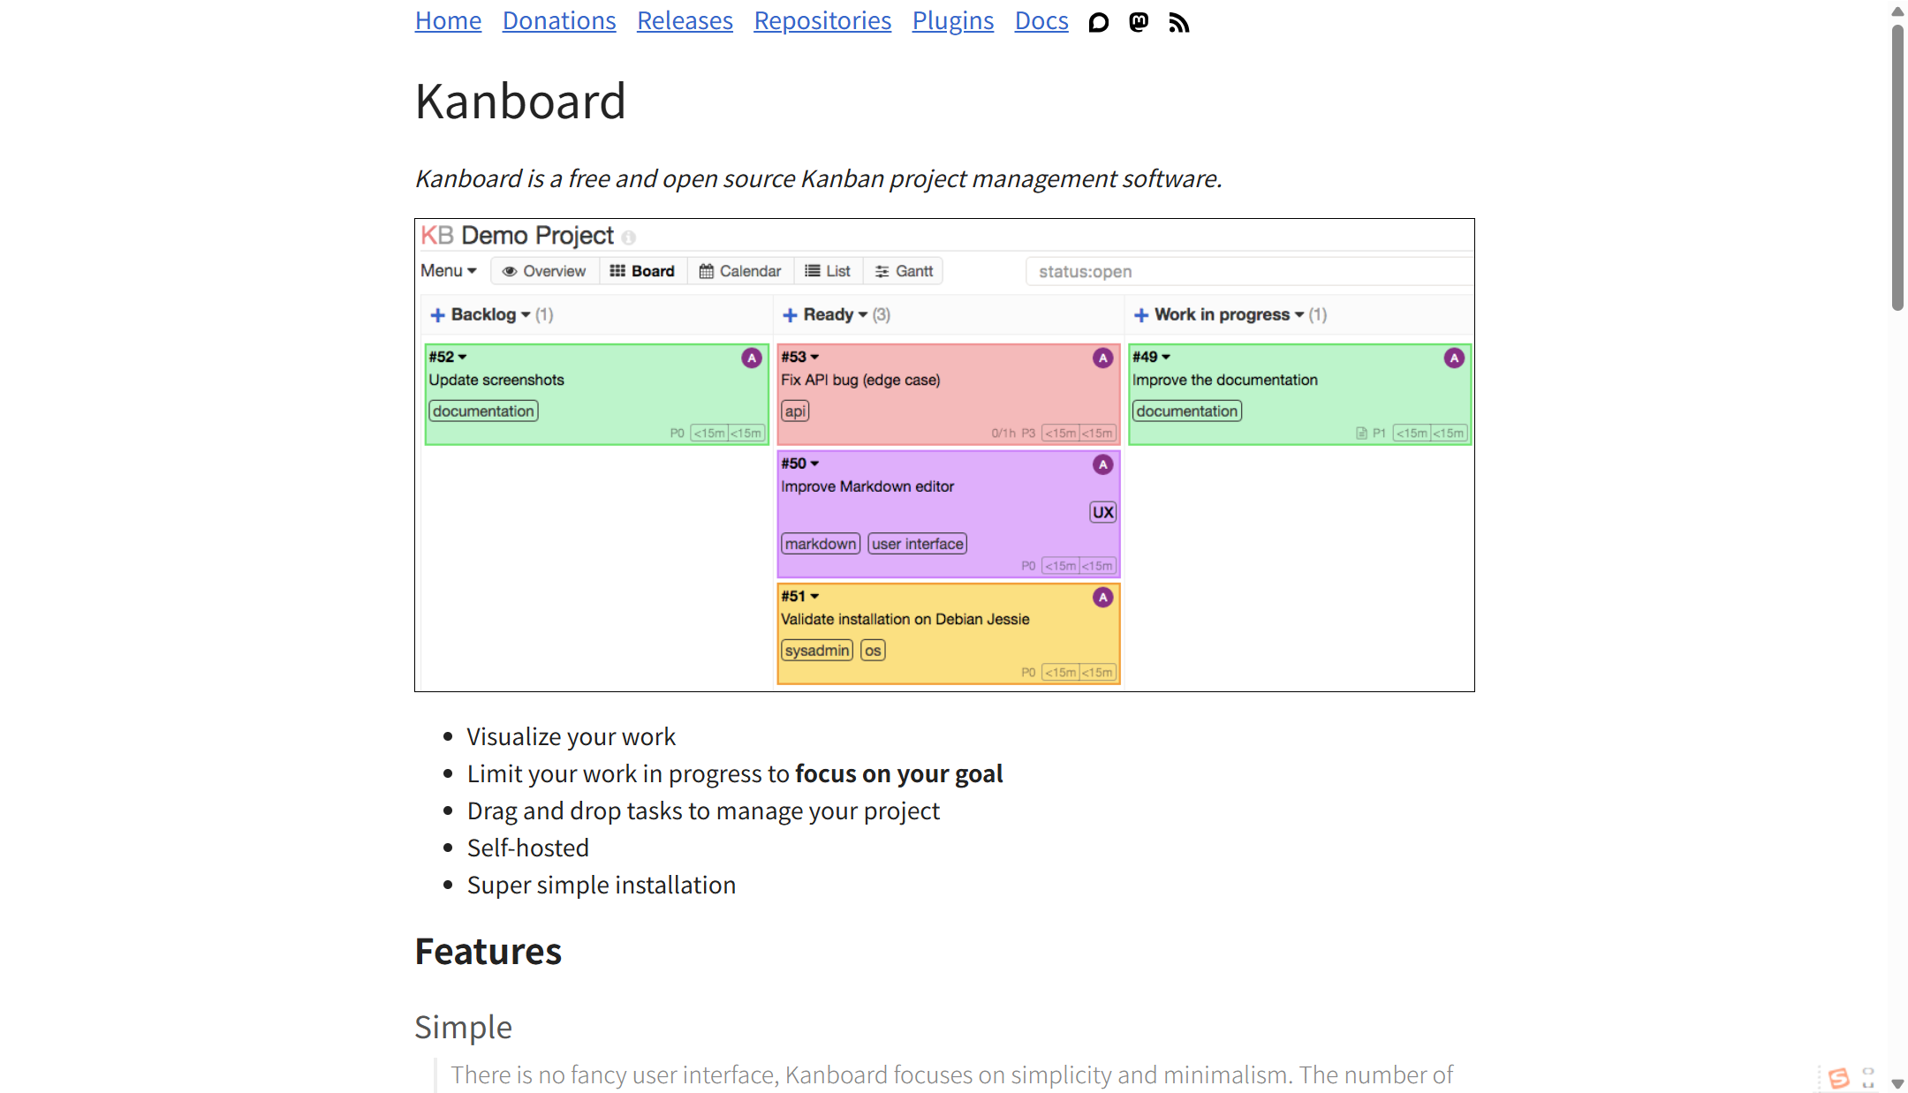This screenshot has width=1908, height=1093.
Task: Click the plus icon beside Ready
Action: [x=790, y=315]
